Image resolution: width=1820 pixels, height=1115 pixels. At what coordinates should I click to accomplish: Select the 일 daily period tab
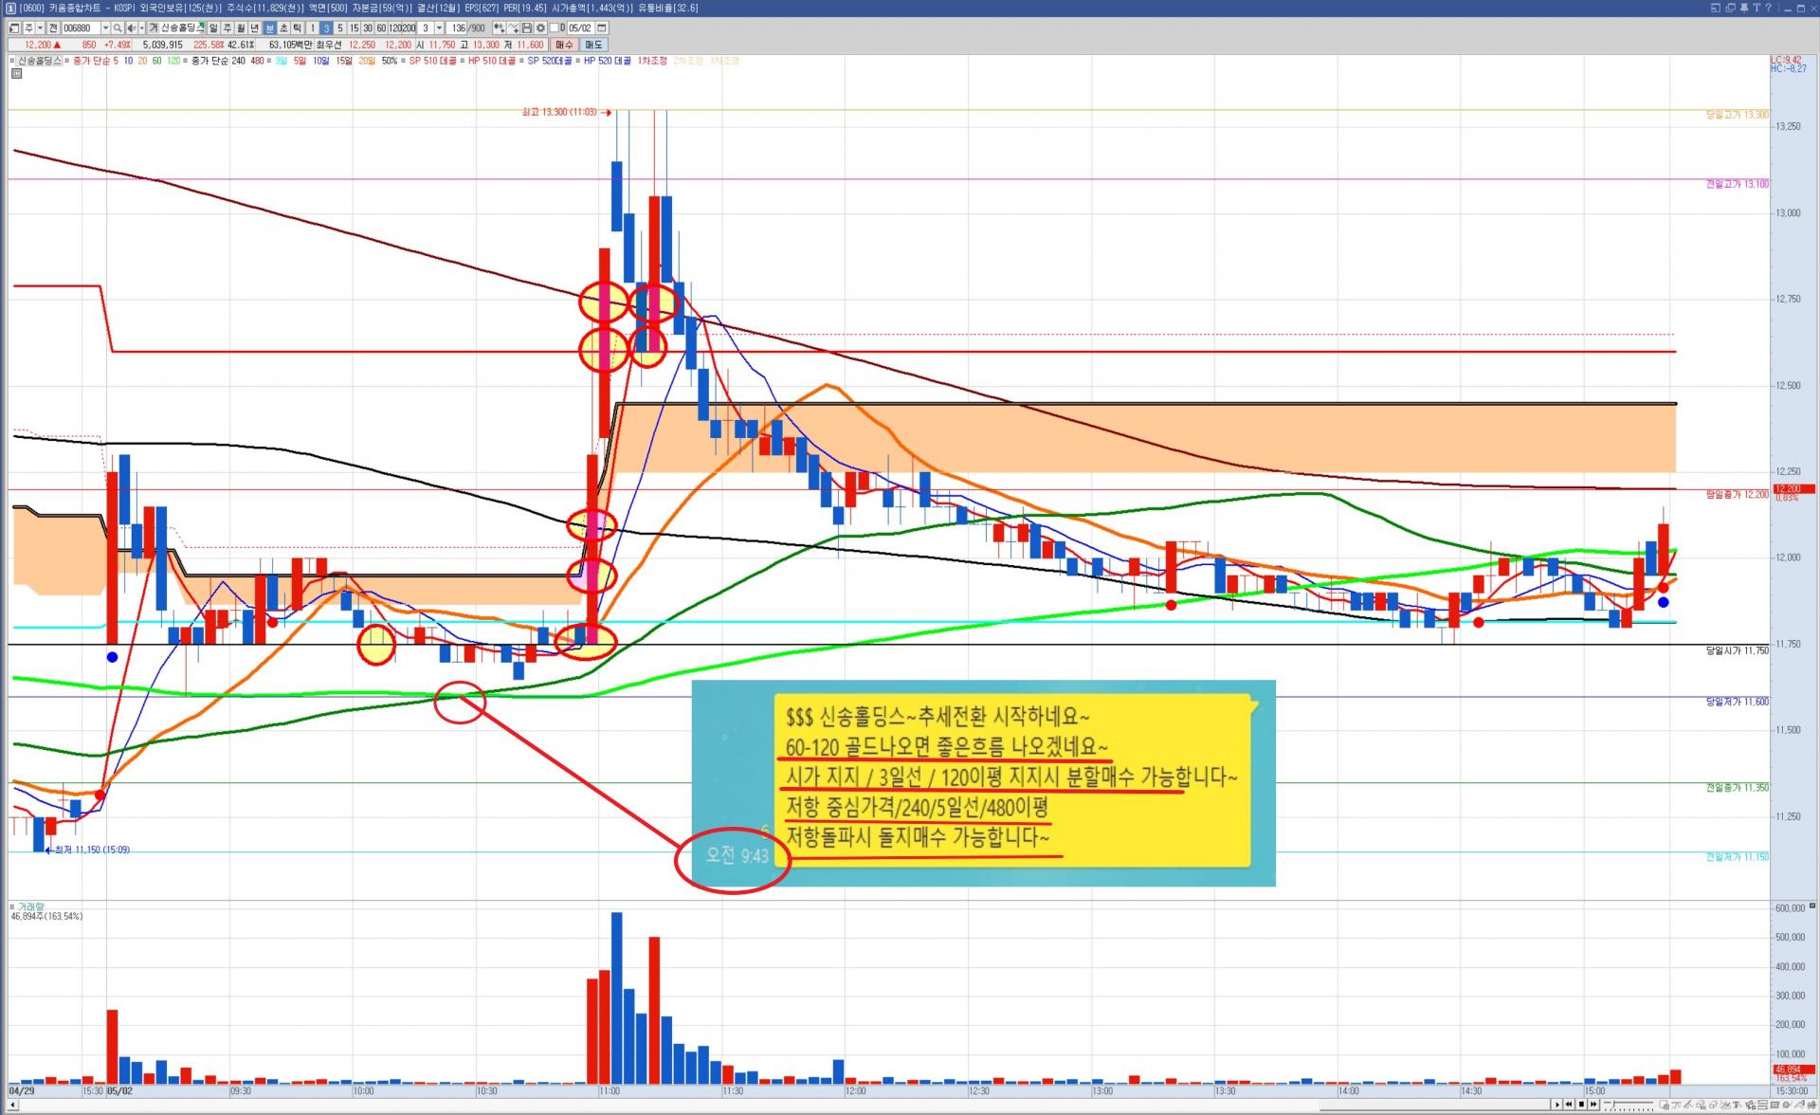(x=213, y=27)
